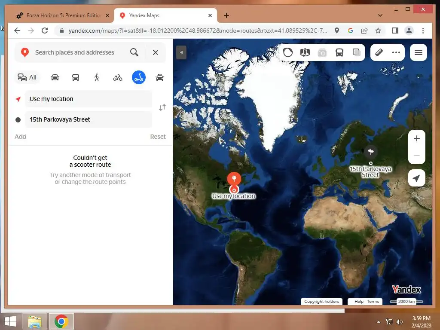Zoom out the map with minus
440x330 pixels.
tap(417, 156)
